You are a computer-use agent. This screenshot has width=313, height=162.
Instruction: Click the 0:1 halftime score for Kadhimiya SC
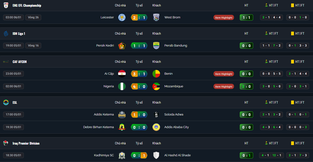click(x=246, y=155)
